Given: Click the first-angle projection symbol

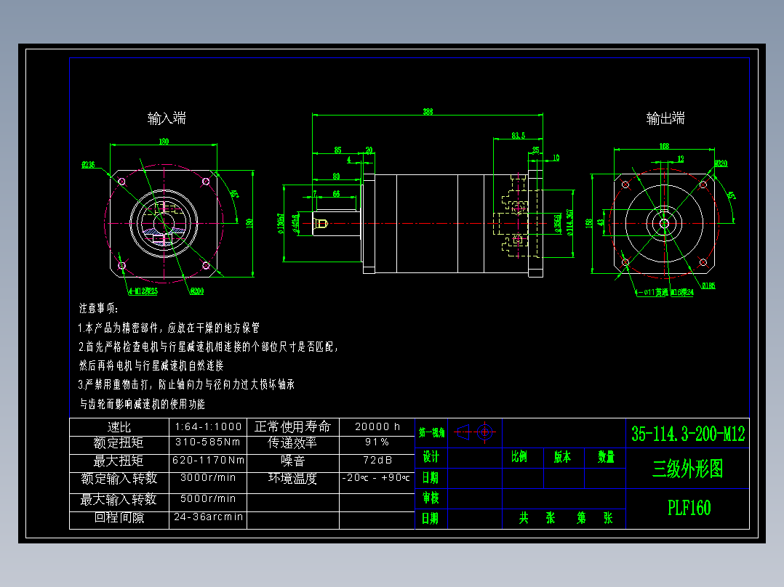Looking at the screenshot, I should (474, 432).
